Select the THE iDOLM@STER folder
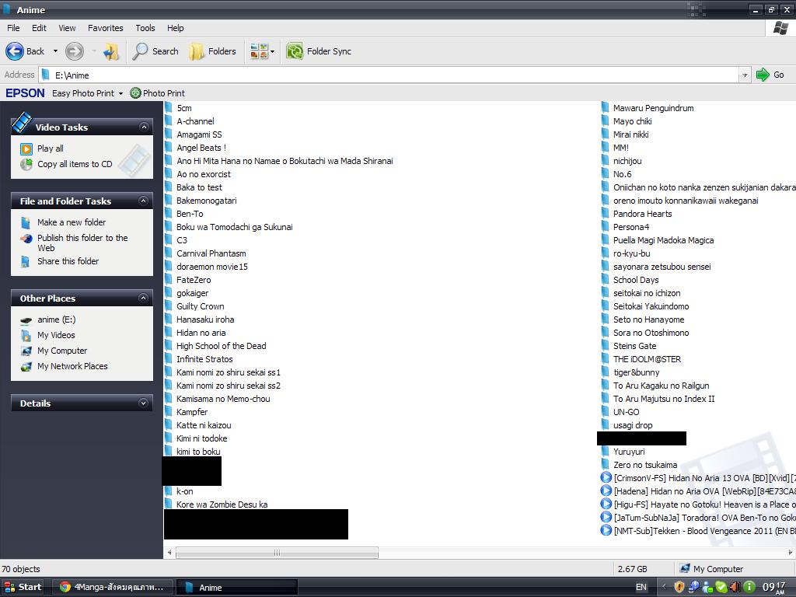 click(641, 359)
